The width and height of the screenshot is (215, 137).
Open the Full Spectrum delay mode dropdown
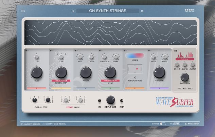[110, 81]
